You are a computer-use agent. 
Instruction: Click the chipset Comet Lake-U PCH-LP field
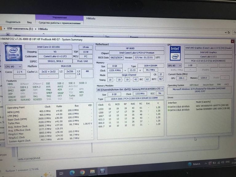[x=137, y=53]
